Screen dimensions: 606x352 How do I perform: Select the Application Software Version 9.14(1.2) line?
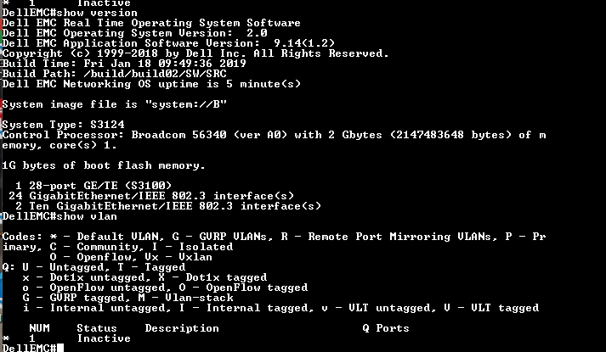168,43
